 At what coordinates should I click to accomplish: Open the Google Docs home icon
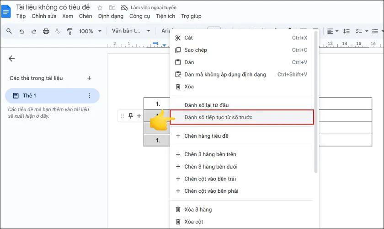(6, 11)
